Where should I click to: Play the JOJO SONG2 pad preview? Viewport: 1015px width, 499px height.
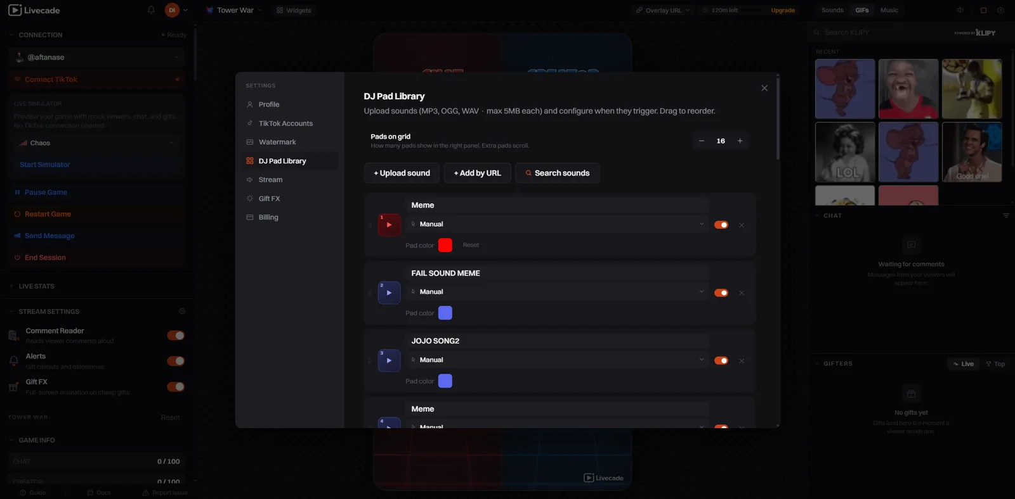point(389,360)
